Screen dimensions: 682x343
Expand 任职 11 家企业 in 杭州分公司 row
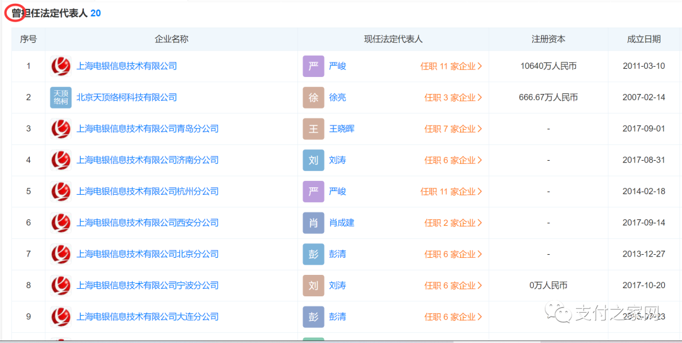tap(452, 192)
